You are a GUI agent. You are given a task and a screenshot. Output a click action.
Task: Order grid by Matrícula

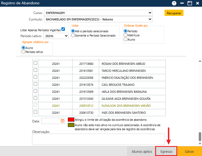pos(126,35)
